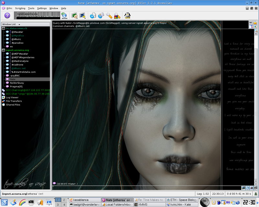Viewport: 259px width, 207px height.
Task: Switch to virtual desktop 2 in pager
Action: click(64, 200)
